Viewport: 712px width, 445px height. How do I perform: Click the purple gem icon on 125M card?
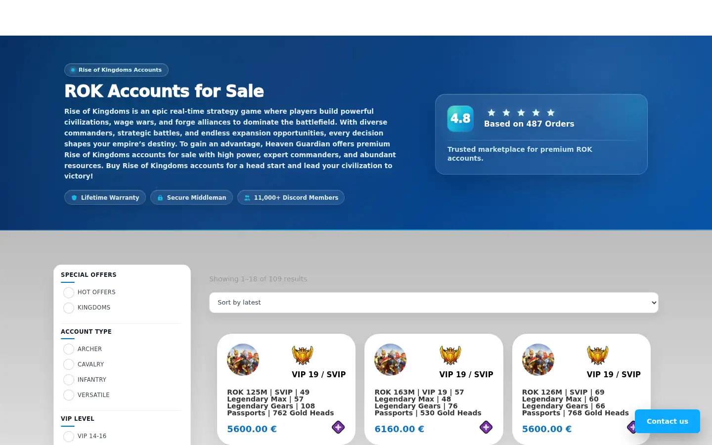[338, 427]
